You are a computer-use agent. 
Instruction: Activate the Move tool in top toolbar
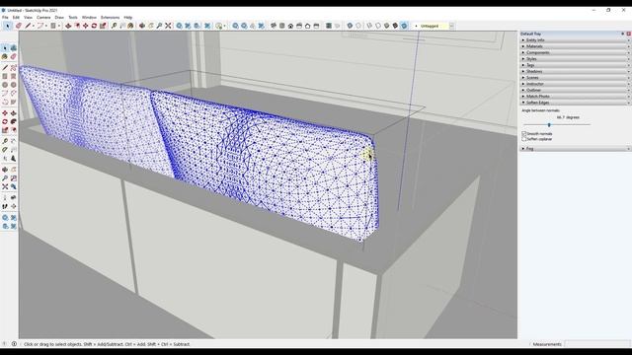pyautogui.click(x=86, y=26)
